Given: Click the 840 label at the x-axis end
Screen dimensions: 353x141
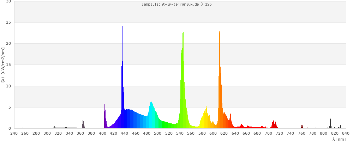Looking at the screenshot, I should coord(346,133).
